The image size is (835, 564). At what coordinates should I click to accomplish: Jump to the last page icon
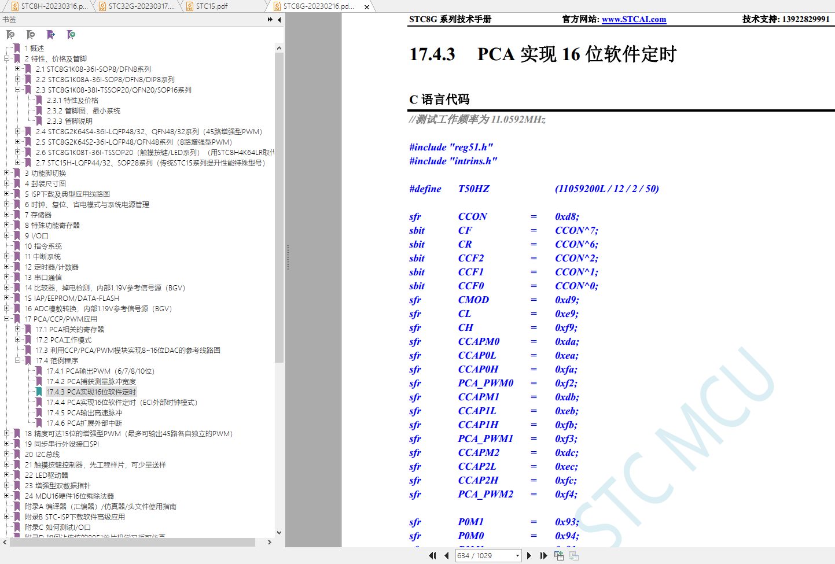[x=543, y=555]
